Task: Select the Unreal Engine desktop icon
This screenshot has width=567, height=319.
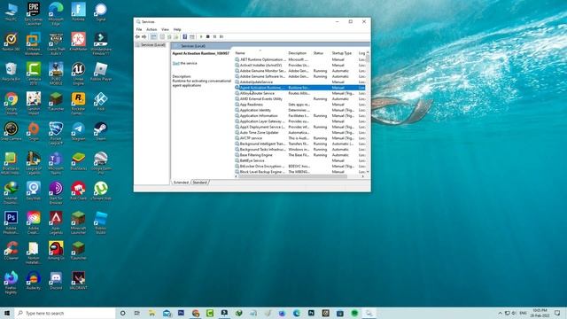Action: pyautogui.click(x=78, y=74)
